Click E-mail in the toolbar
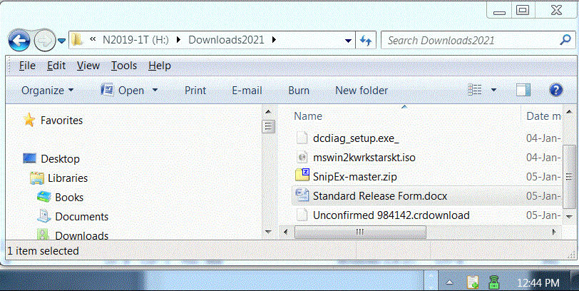This screenshot has height=291, width=579. pyautogui.click(x=247, y=91)
